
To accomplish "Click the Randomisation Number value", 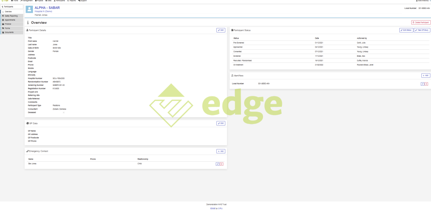I will 57,82.
